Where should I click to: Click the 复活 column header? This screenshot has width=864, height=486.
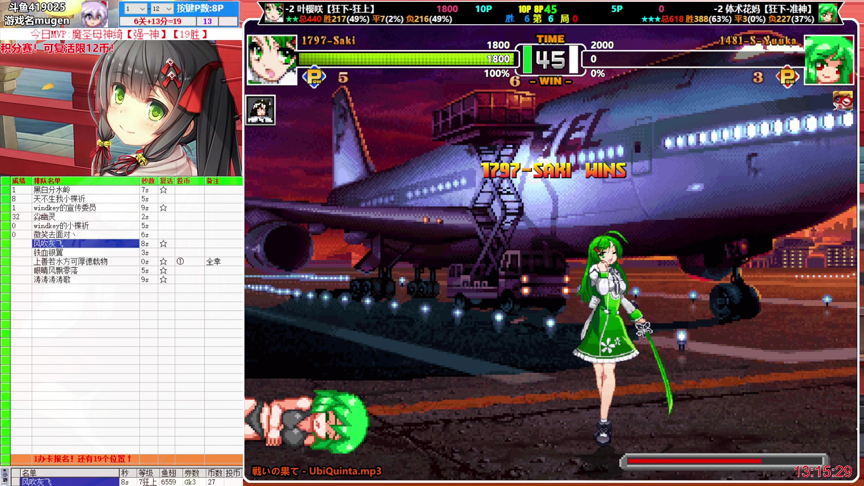coord(166,181)
